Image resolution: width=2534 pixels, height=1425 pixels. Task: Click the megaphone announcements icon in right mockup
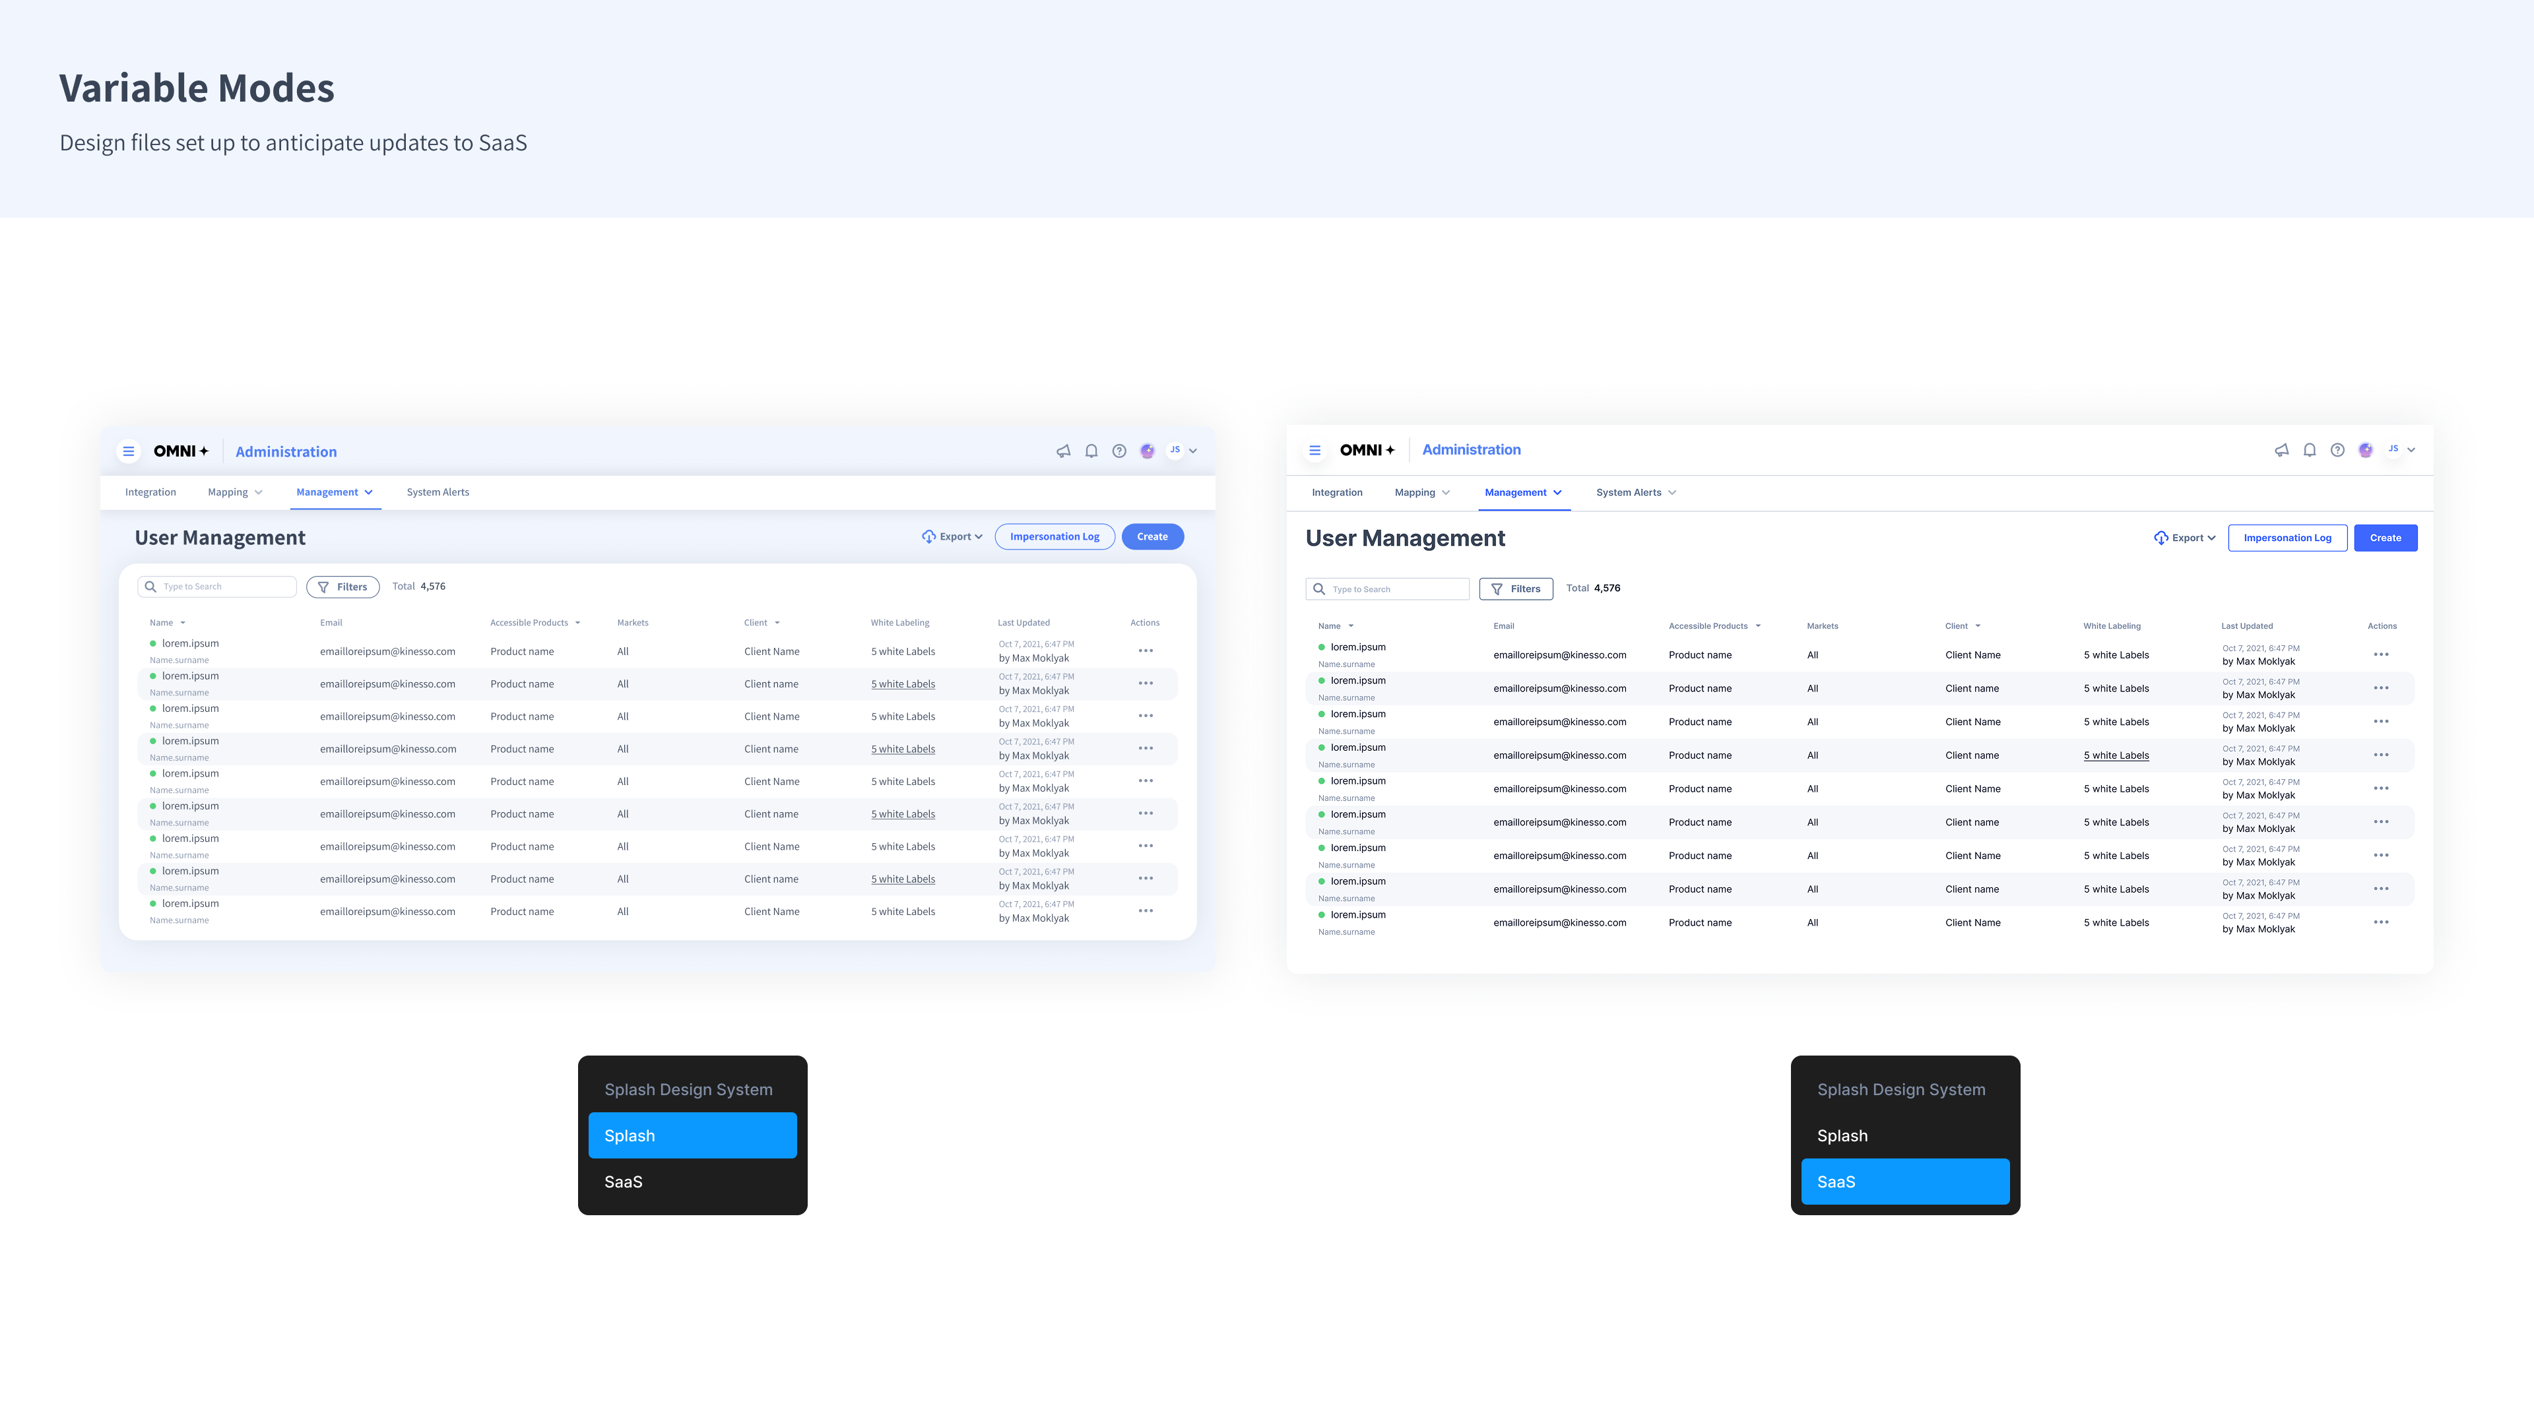pyautogui.click(x=2281, y=451)
